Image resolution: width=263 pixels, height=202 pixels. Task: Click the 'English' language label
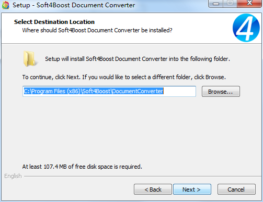click(13, 176)
